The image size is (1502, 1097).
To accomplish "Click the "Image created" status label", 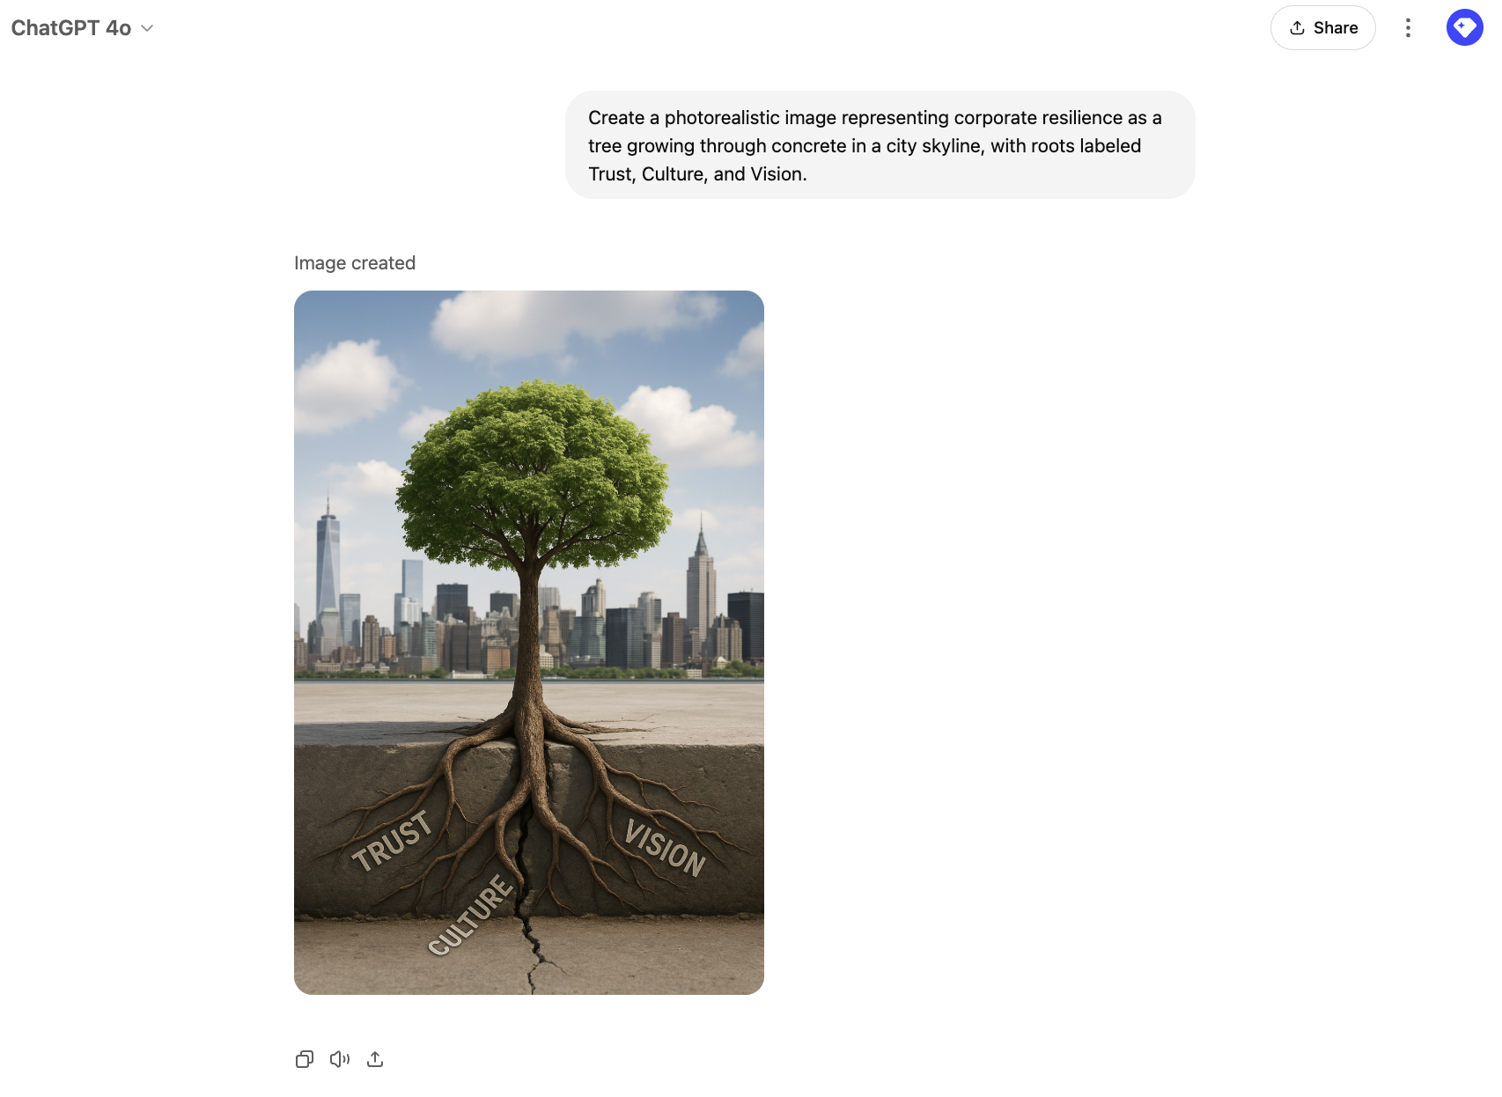I will coord(355,263).
